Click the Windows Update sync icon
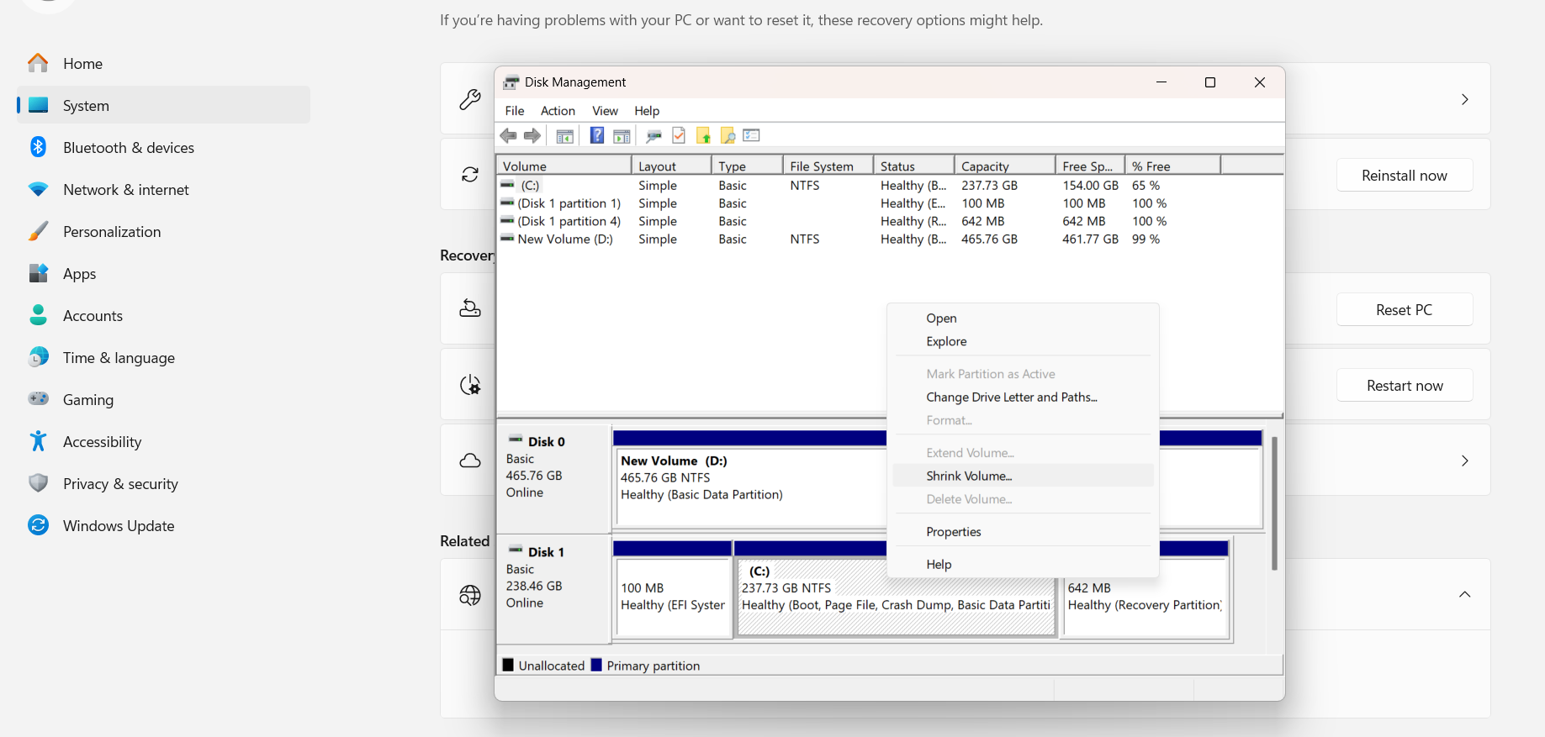Viewport: 1545px width, 737px height. (38, 525)
